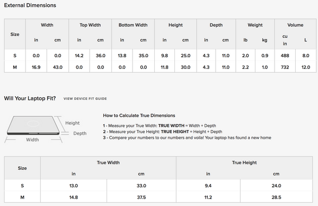Screen dimensions: 318x206
Task: Click the Bottom Width column header
Action: (x=133, y=25)
